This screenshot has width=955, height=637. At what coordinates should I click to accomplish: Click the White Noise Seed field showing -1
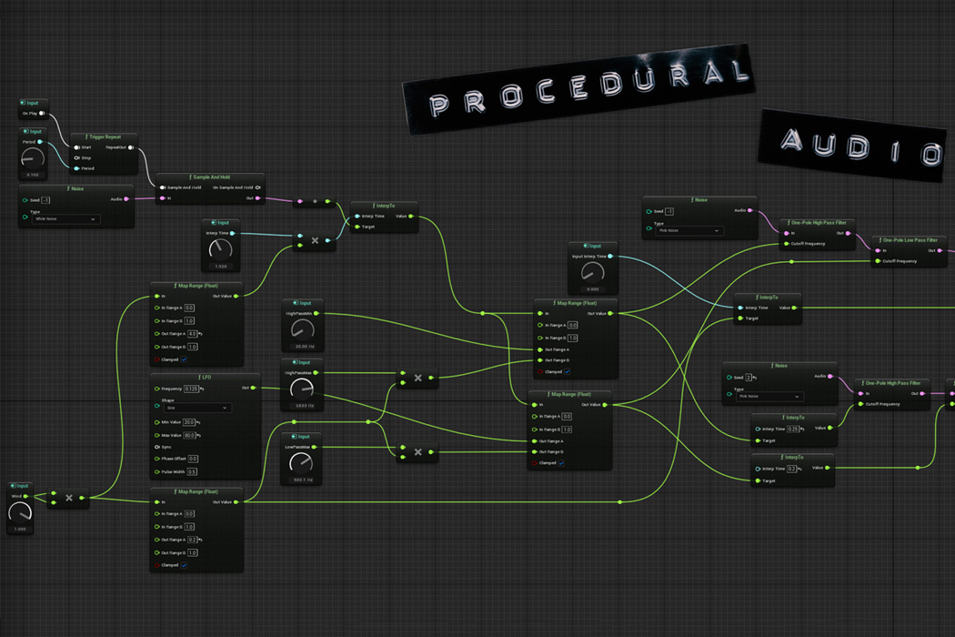pos(45,200)
